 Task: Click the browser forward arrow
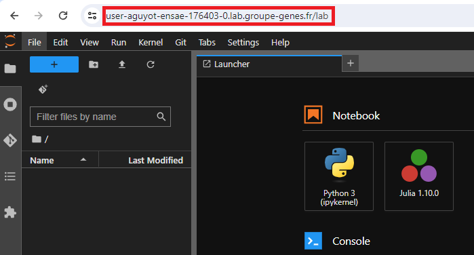tap(39, 16)
